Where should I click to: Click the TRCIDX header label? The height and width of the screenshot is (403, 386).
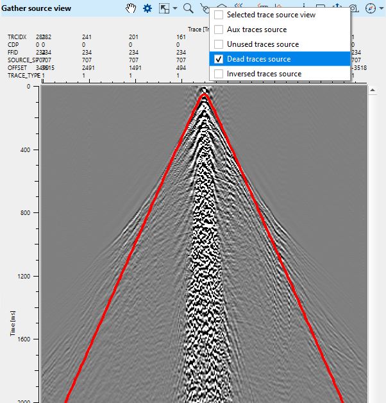(x=17, y=37)
